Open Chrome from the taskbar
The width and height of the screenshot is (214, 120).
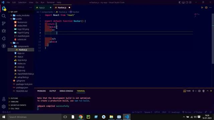[81, 117]
